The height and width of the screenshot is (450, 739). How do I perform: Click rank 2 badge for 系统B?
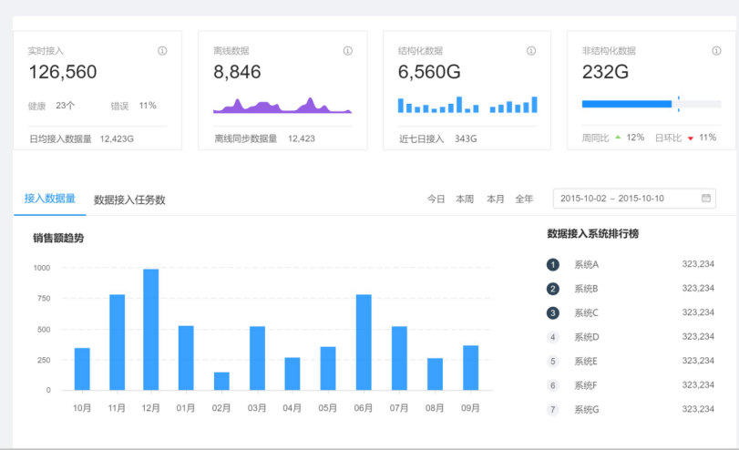(x=553, y=289)
